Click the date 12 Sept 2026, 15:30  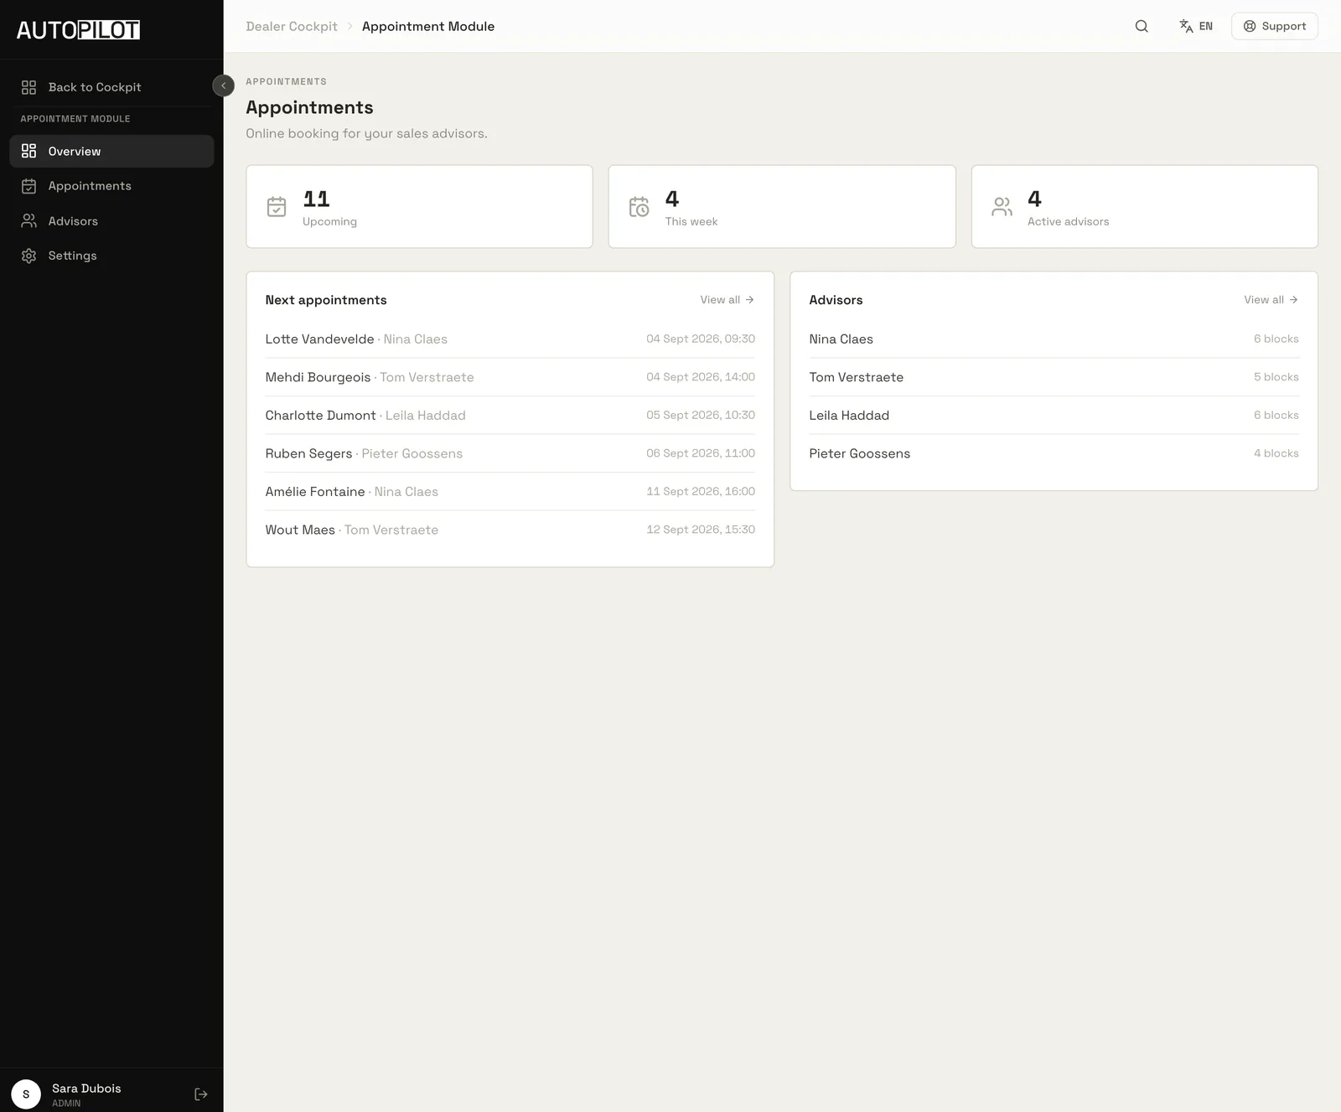click(x=701, y=530)
